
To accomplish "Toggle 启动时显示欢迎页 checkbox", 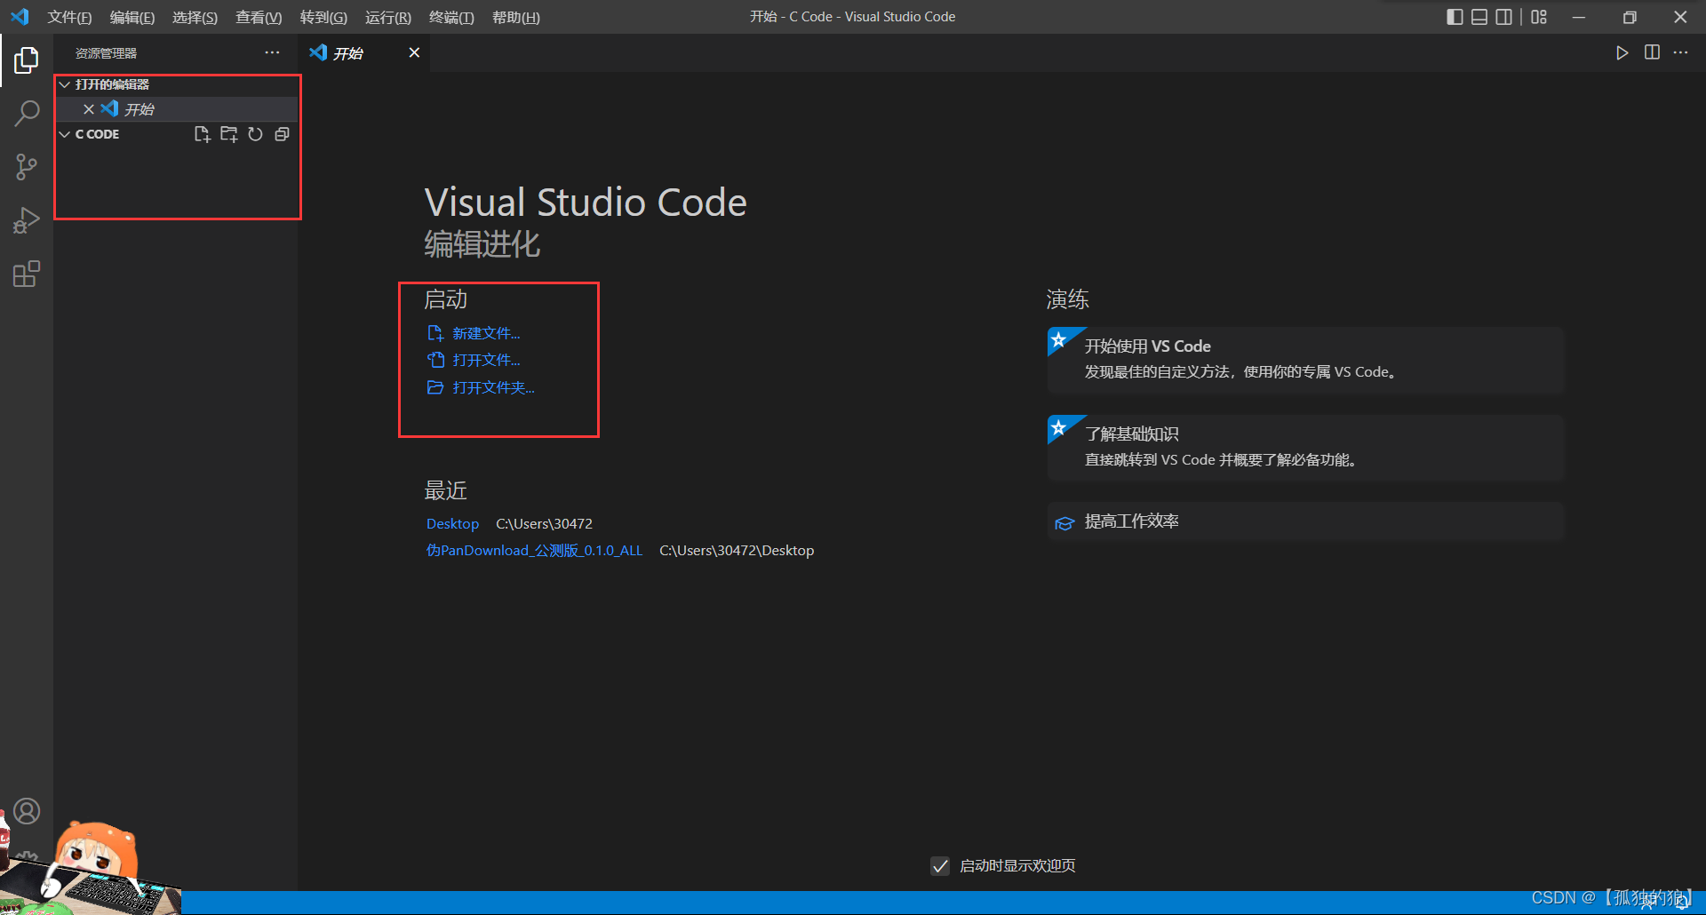I will coord(940,866).
